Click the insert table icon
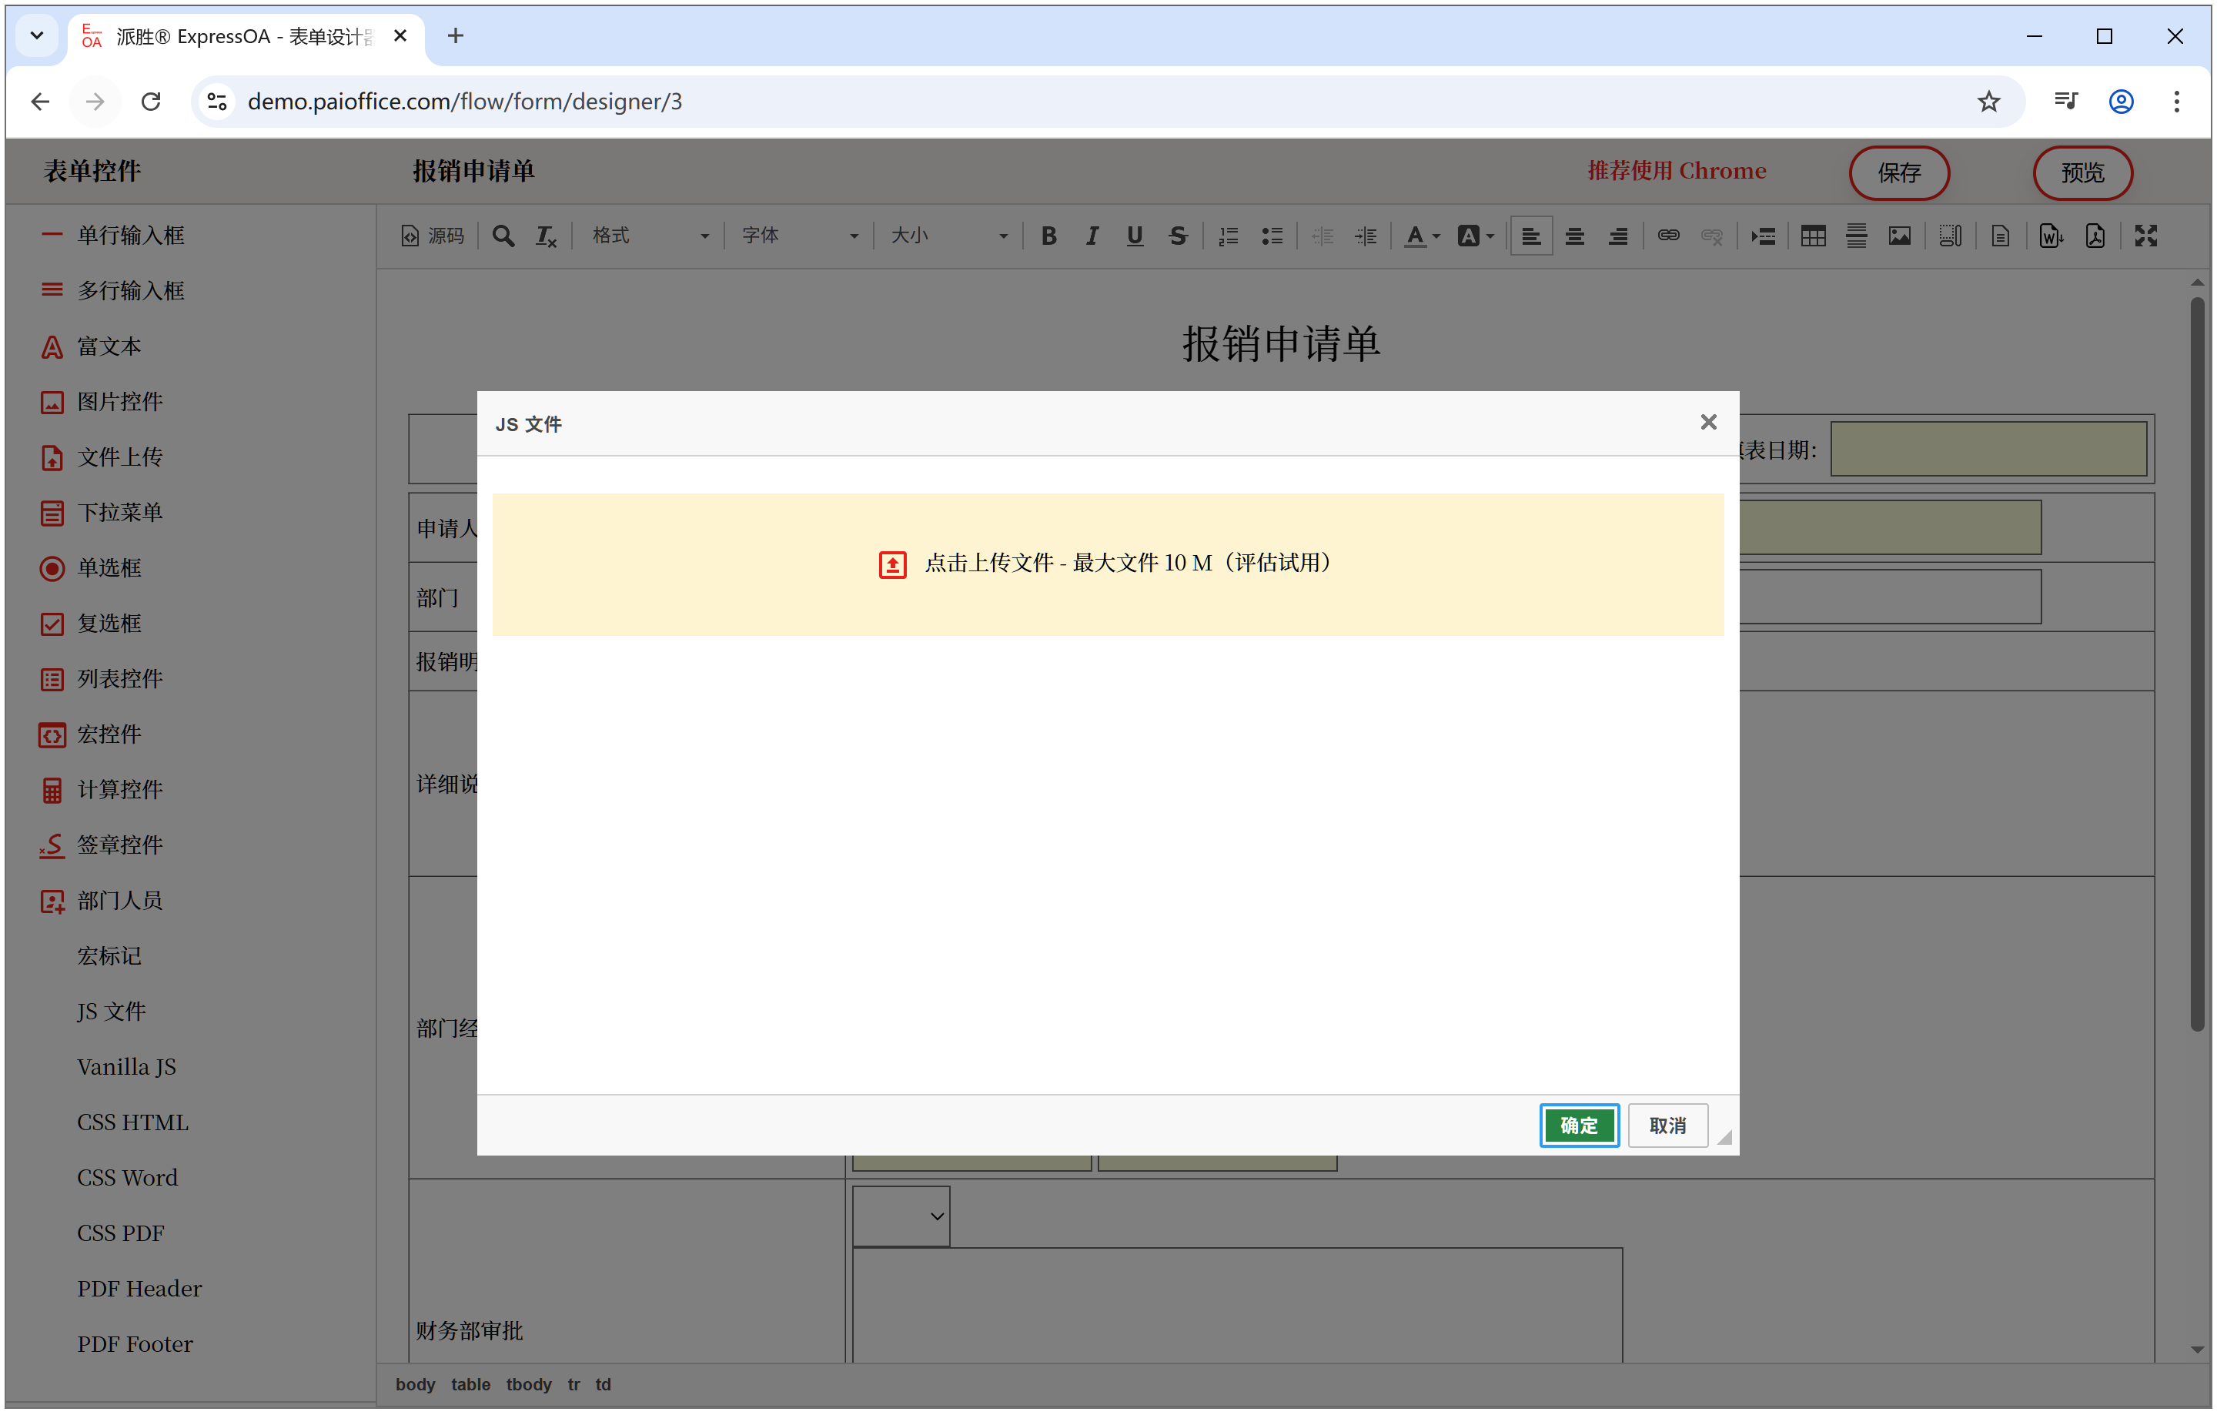 tap(1813, 236)
